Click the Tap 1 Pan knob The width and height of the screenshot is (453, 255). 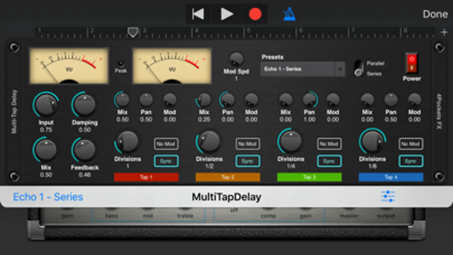[x=146, y=99]
